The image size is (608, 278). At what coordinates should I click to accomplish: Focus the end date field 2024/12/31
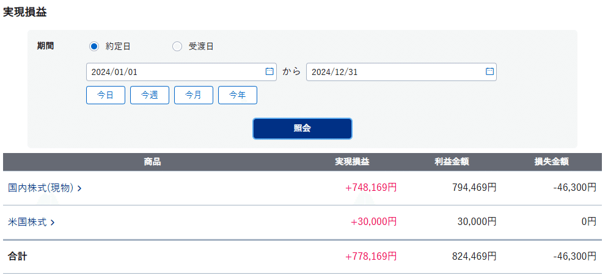(401, 72)
